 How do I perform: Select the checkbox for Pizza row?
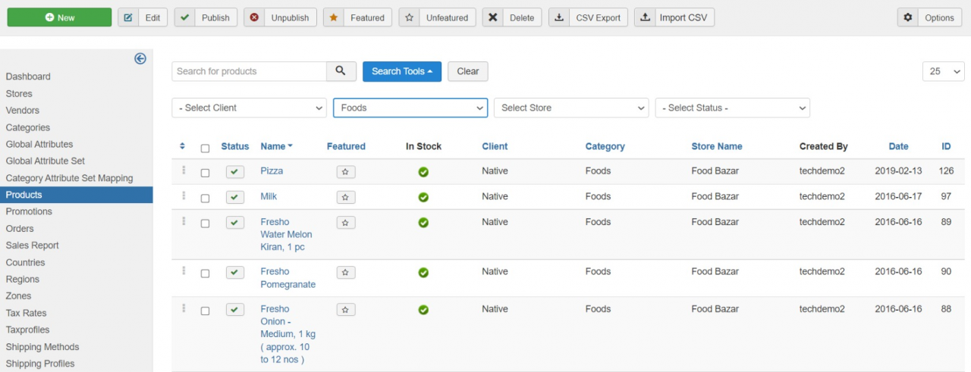click(205, 173)
